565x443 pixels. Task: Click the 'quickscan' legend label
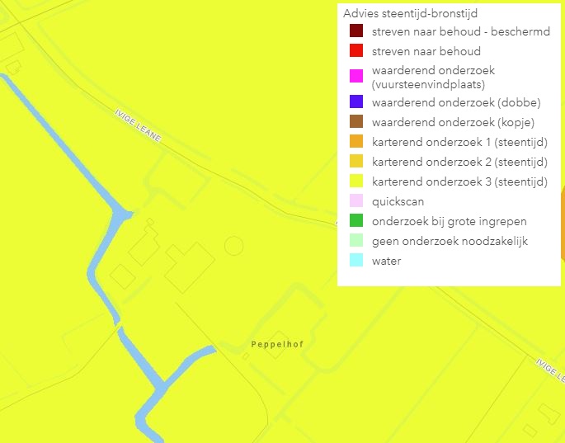[398, 201]
